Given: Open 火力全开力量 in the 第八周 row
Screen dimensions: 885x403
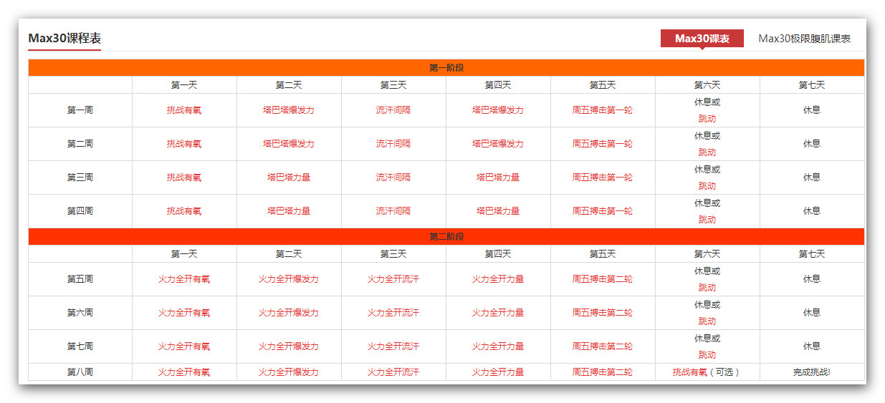Looking at the screenshot, I should (x=498, y=372).
